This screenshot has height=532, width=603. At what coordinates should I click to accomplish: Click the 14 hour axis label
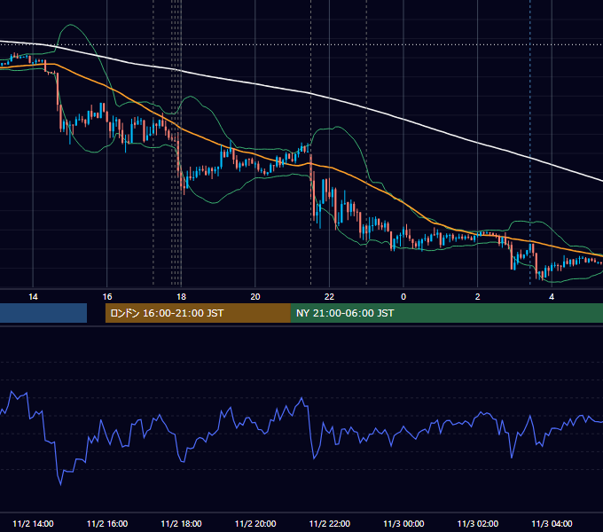(33, 297)
